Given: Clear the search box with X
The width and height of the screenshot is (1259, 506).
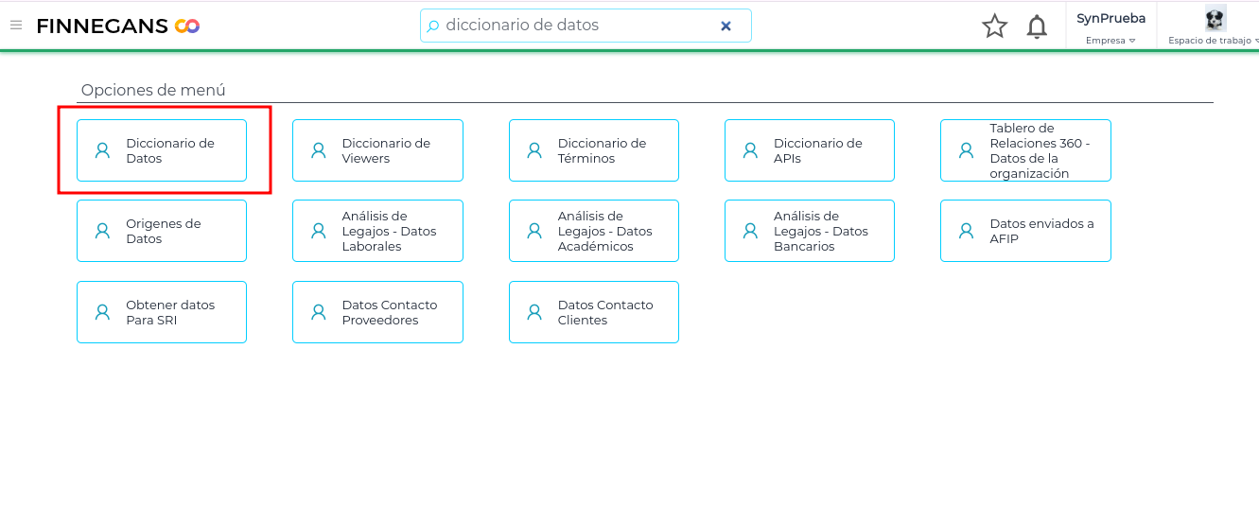Looking at the screenshot, I should (x=726, y=26).
